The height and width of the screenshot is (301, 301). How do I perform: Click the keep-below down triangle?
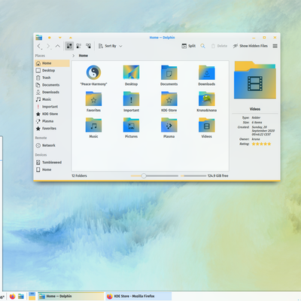point(60,38)
